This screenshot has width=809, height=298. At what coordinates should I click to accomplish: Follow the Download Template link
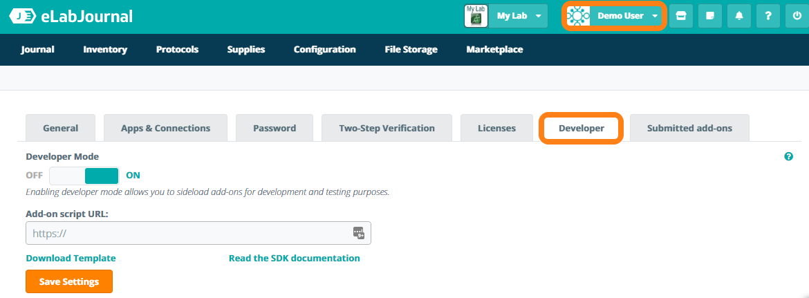pos(71,258)
